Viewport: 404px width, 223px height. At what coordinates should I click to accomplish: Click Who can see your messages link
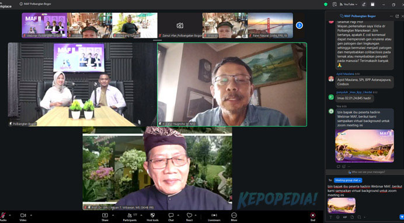click(x=367, y=172)
